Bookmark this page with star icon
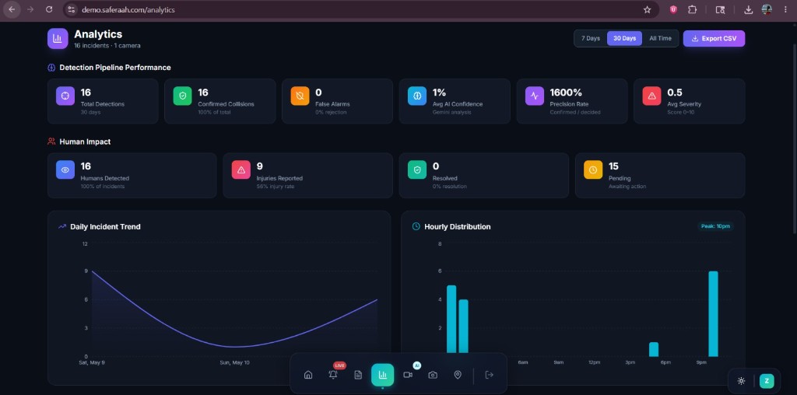797x395 pixels. click(x=647, y=9)
